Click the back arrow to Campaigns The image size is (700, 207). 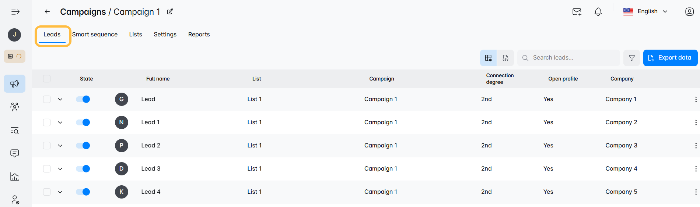tap(47, 12)
